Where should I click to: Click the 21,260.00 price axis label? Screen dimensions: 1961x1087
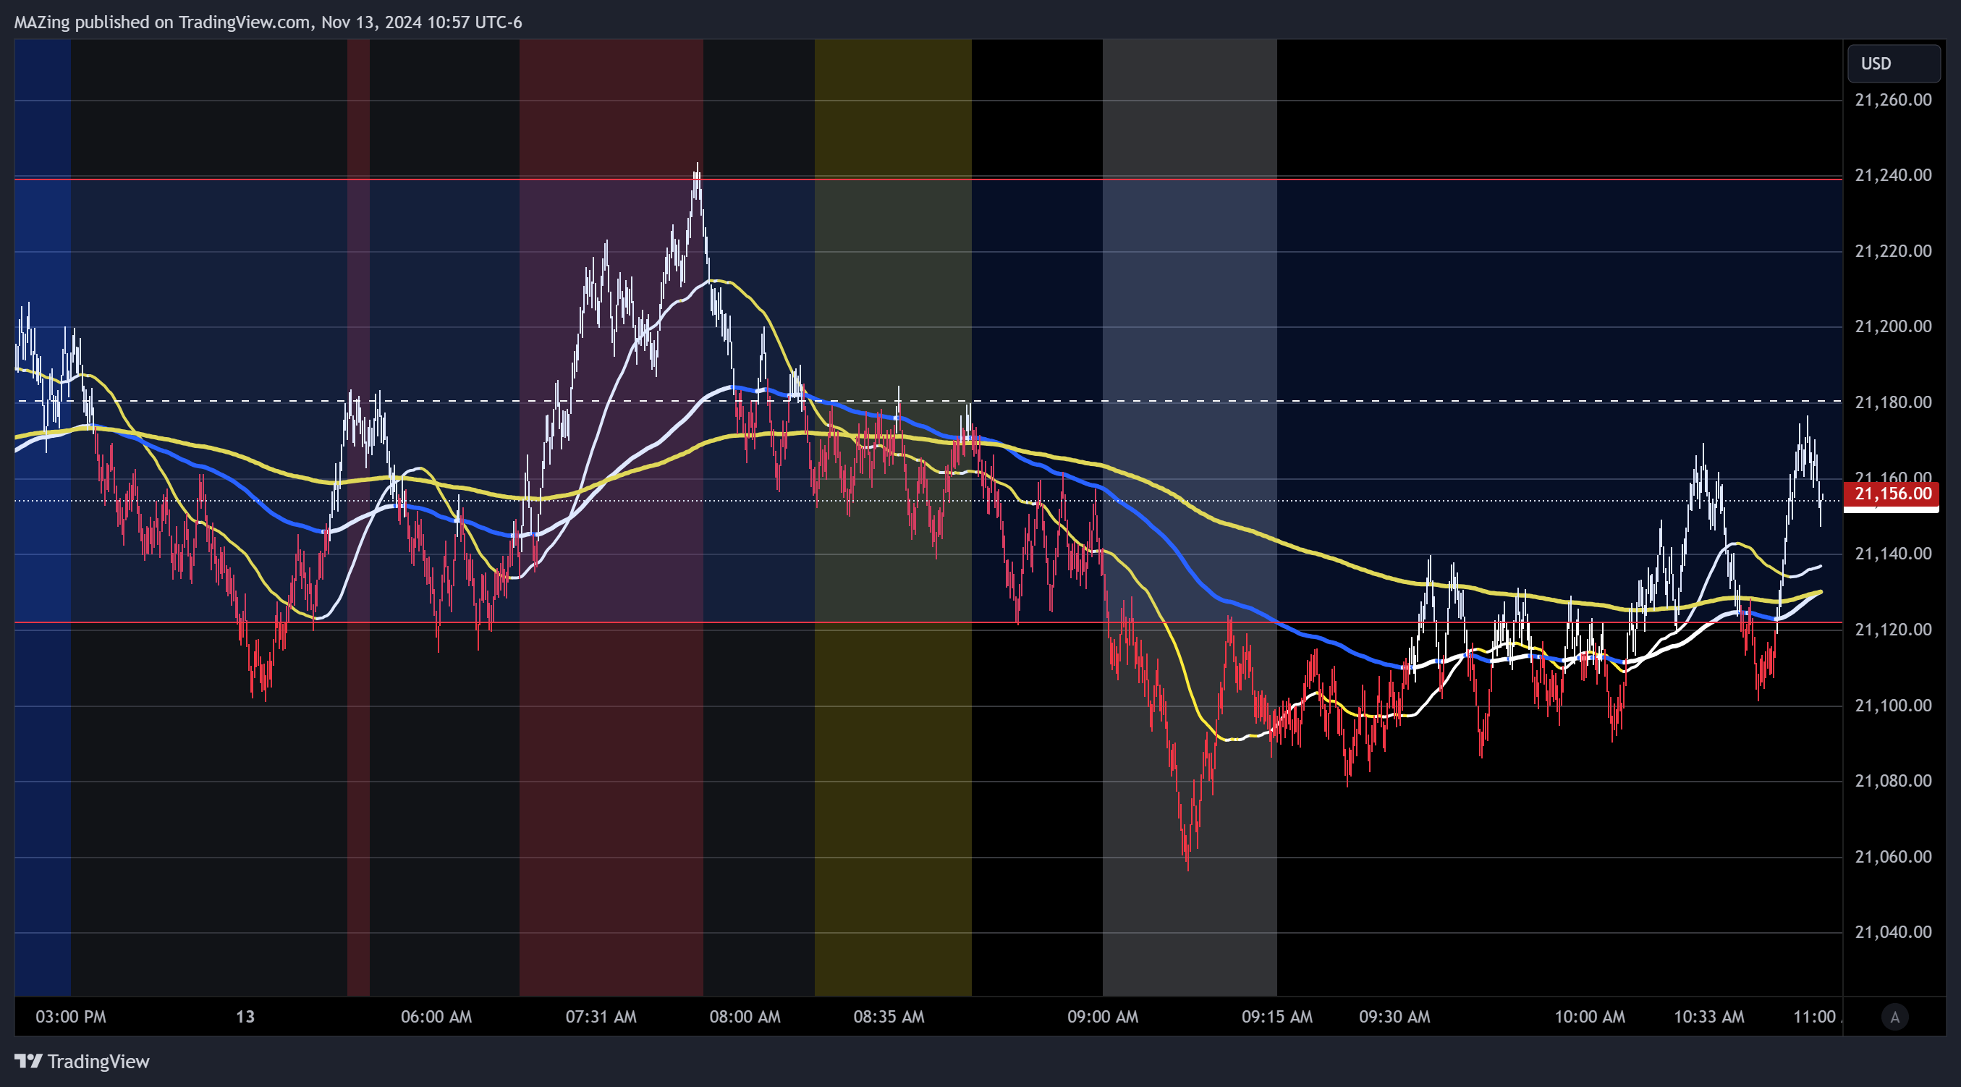(x=1893, y=100)
